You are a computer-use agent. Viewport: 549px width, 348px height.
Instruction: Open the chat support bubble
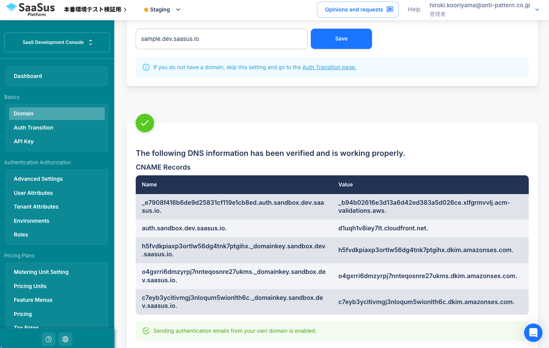pyautogui.click(x=533, y=333)
